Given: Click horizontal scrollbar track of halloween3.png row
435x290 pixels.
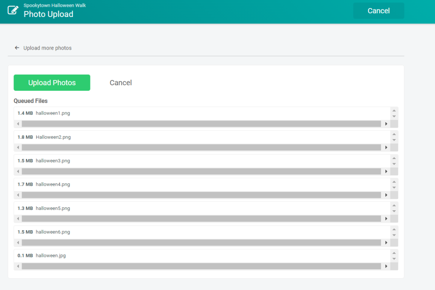Looking at the screenshot, I should coord(201,171).
